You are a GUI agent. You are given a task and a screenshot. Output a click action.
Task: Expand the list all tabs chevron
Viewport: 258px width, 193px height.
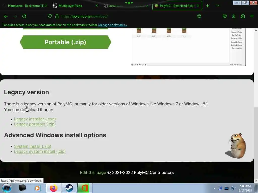pyautogui.click(x=218, y=6)
